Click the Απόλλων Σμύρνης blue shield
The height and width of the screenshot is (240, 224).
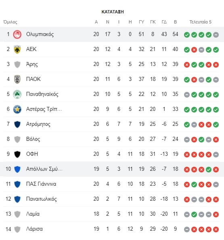point(17,169)
